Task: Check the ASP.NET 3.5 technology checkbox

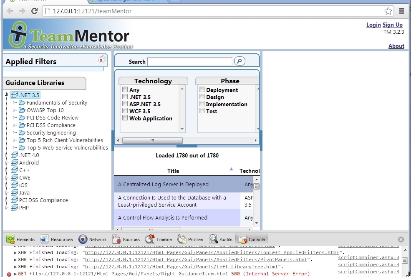Action: [x=125, y=104]
